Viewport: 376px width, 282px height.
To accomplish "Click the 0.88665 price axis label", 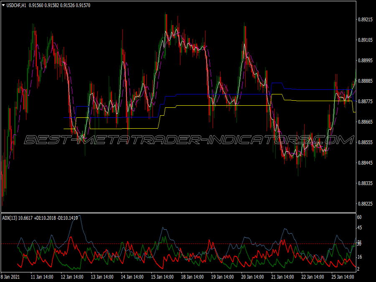I will click(x=365, y=122).
